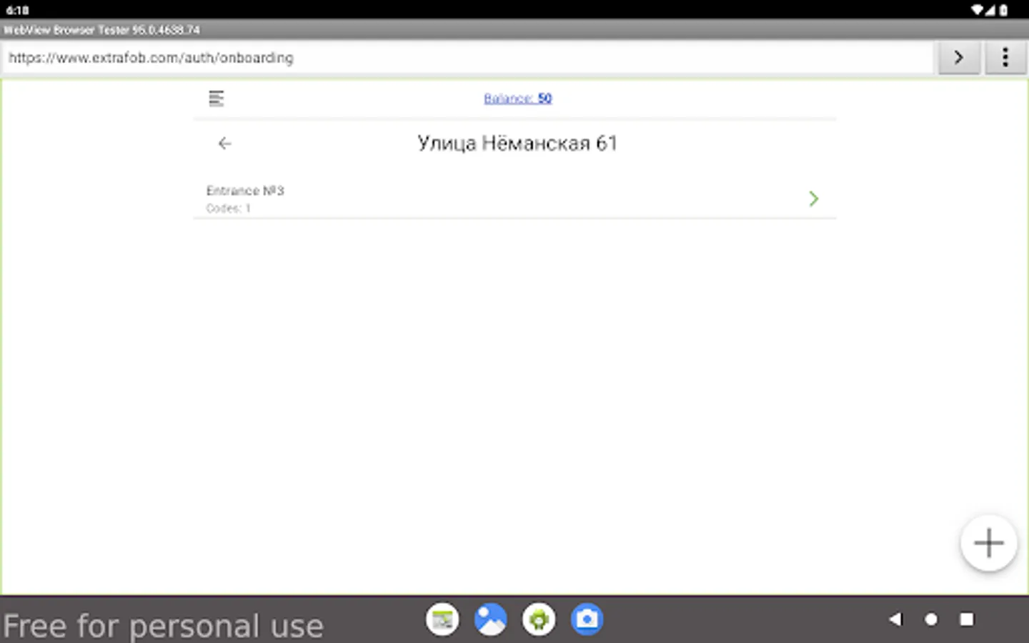Tap the round plus add button

coord(989,543)
